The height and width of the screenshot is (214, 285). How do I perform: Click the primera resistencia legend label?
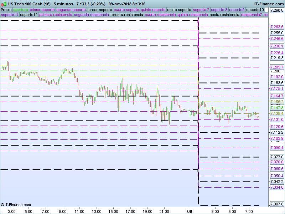click(x=56, y=15)
